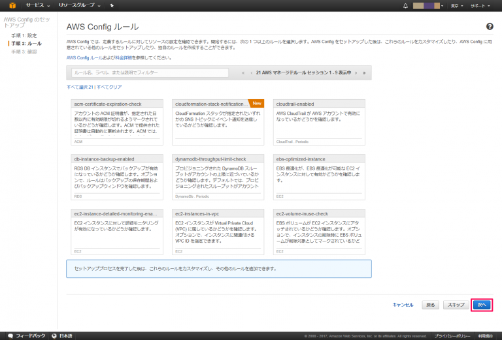Screen dimensions: 502x340
Task: Select acm-certificate-expiration-check rule card
Action: 117,122
